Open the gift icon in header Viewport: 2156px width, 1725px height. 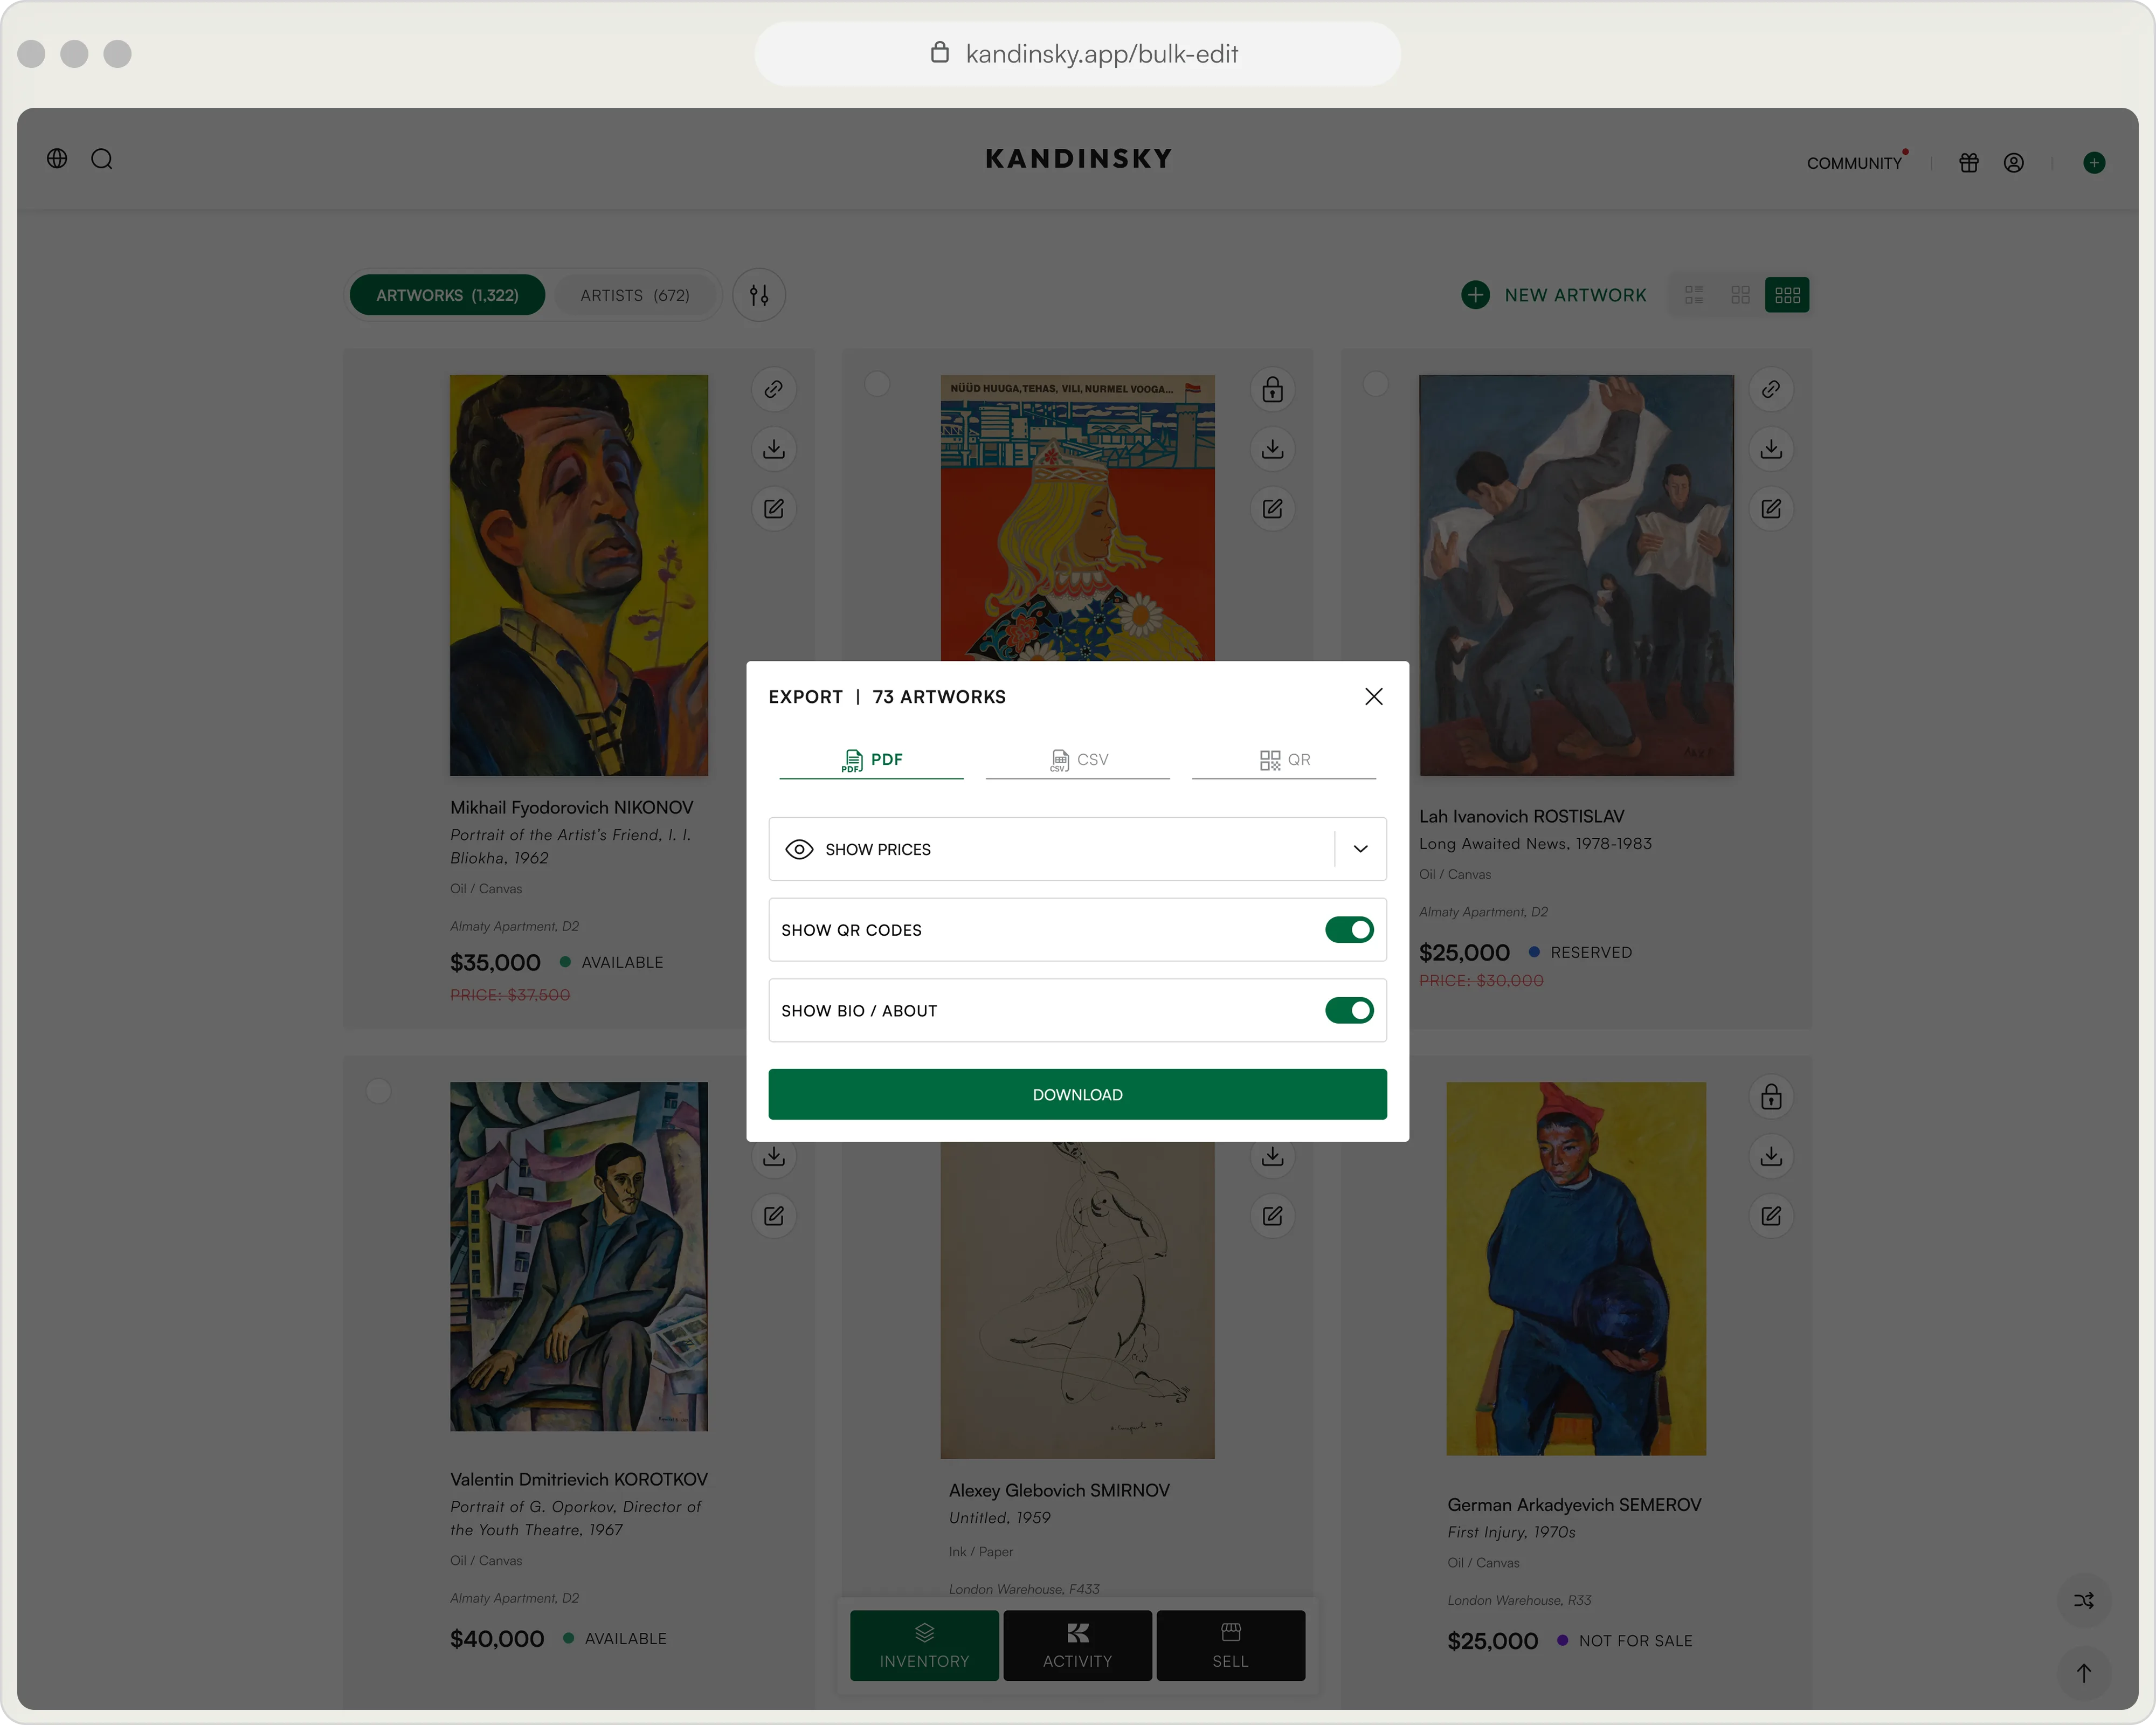tap(1968, 162)
